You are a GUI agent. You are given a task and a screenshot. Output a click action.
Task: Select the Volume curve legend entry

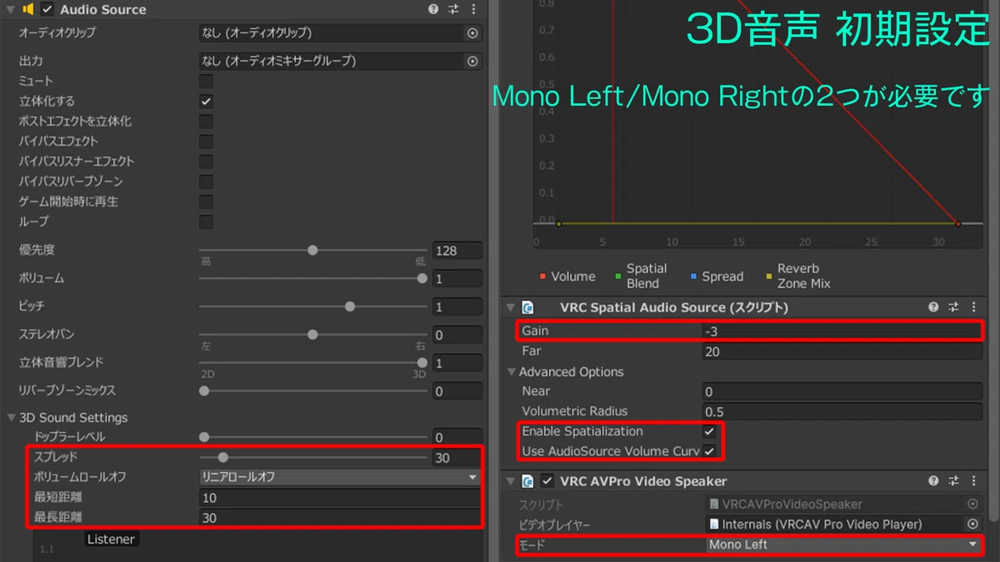(567, 276)
